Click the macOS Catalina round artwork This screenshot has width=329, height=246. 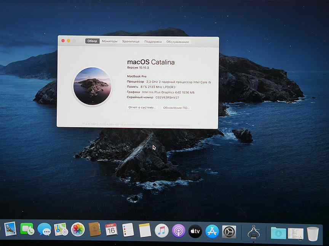point(92,86)
